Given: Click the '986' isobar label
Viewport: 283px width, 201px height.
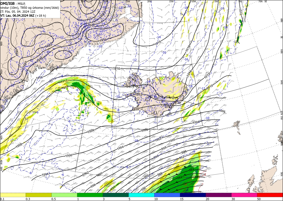Looking at the screenshot, I should 143,189.
